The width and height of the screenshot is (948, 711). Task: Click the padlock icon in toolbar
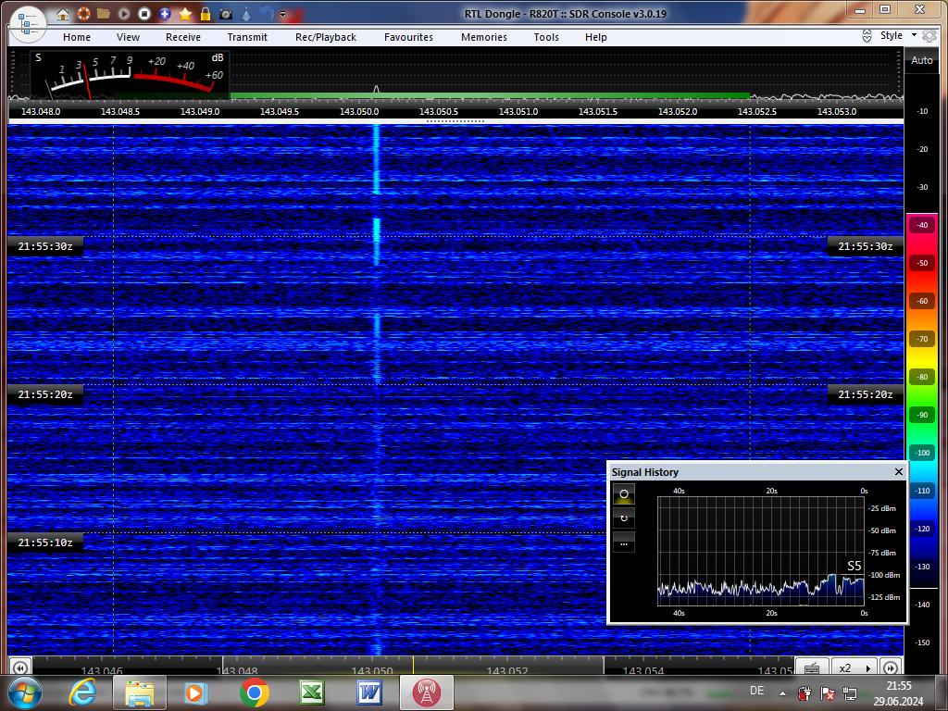(x=206, y=14)
